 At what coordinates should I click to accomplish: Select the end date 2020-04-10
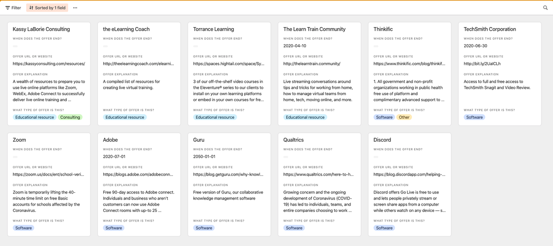295,46
